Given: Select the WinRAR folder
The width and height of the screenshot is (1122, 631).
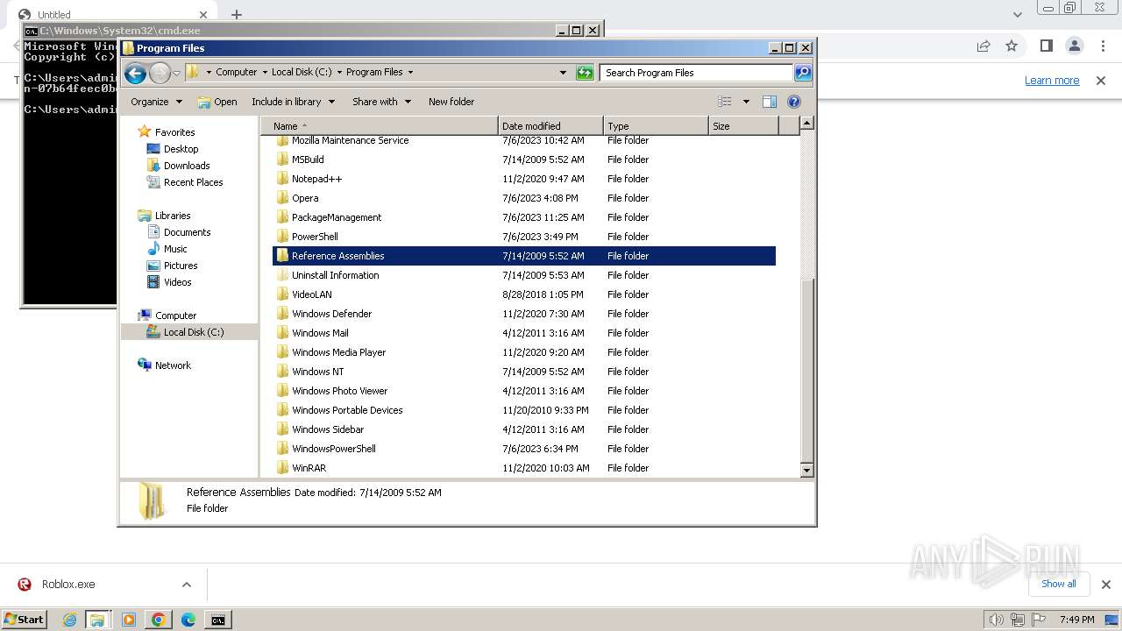Looking at the screenshot, I should (309, 468).
